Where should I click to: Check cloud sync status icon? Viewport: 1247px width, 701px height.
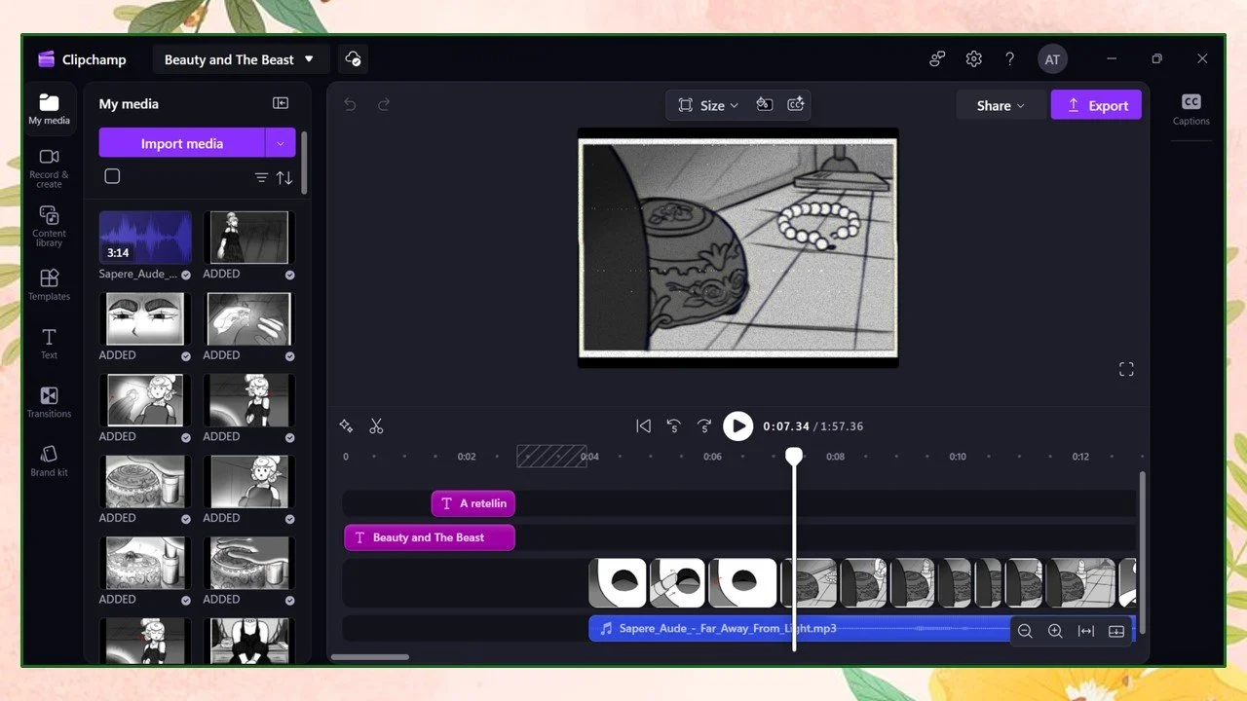[354, 59]
